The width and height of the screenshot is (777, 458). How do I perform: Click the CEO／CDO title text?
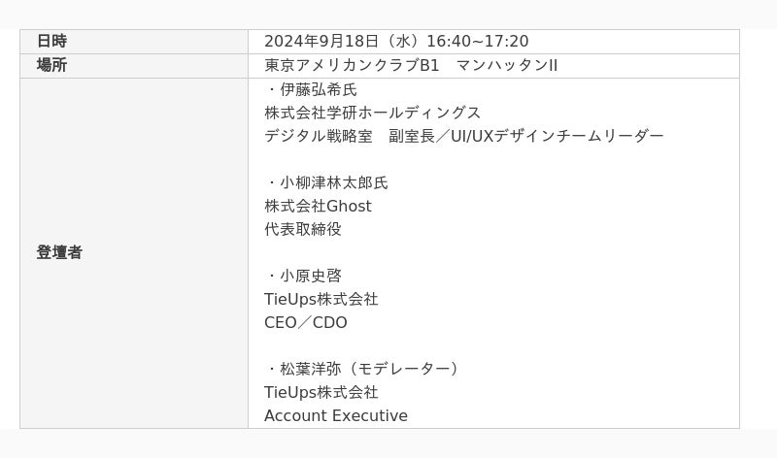pos(306,322)
